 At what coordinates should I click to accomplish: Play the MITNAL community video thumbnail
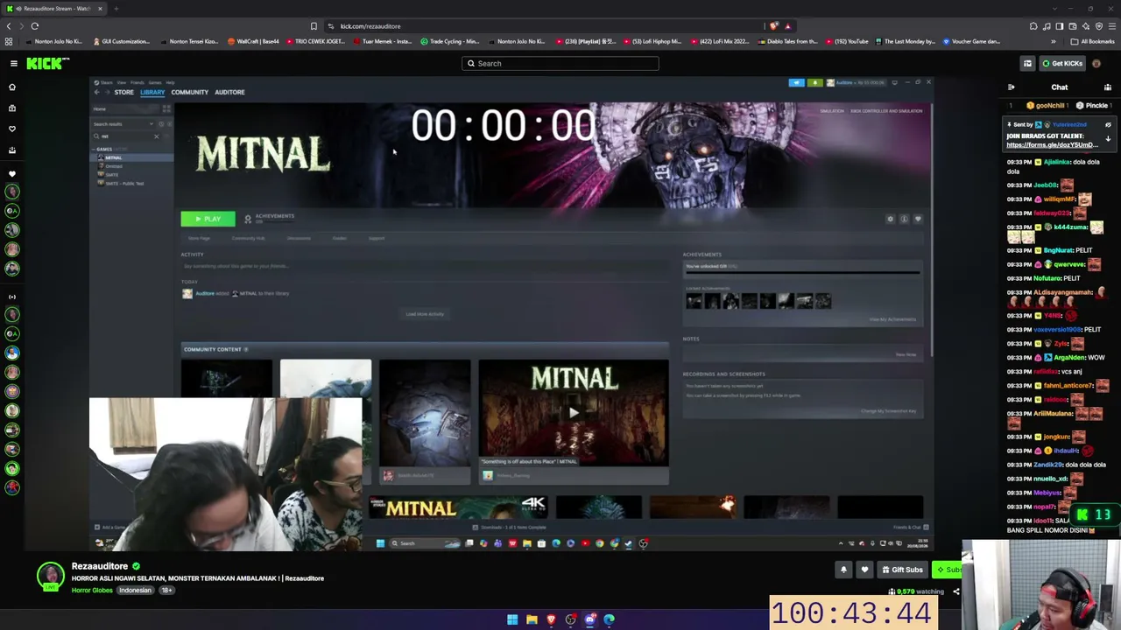point(574,413)
